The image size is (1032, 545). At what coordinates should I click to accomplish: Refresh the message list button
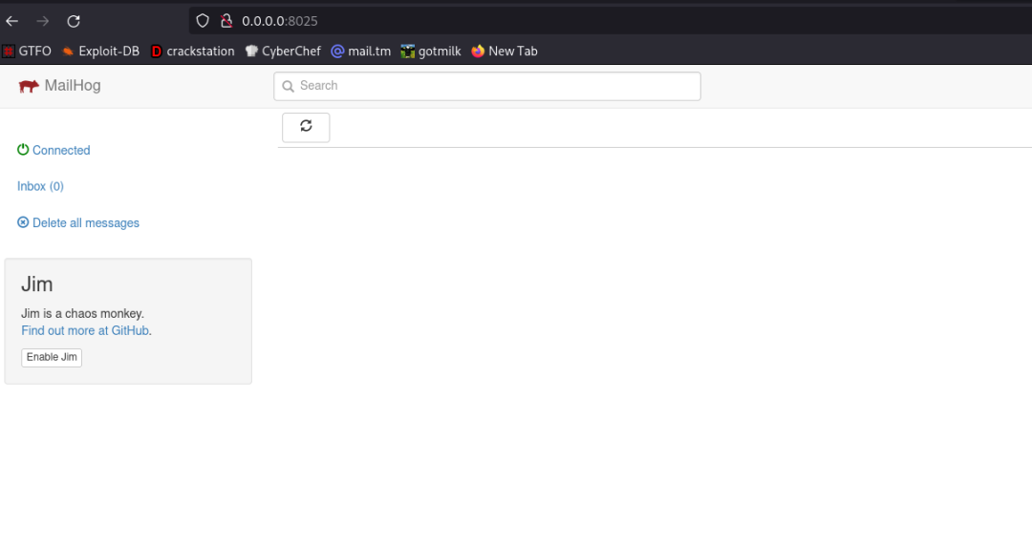click(306, 127)
